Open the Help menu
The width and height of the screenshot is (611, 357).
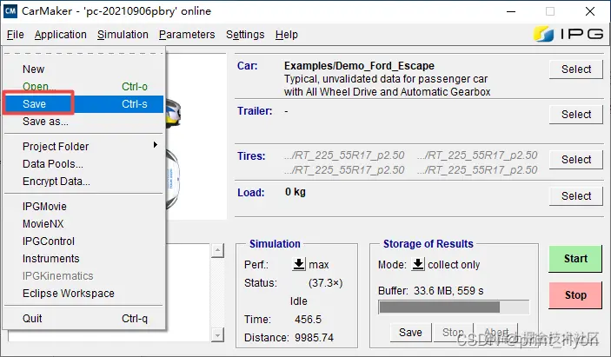pos(287,35)
